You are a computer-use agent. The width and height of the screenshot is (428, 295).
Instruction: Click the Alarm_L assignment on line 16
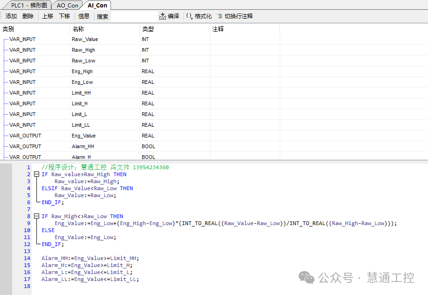click(x=87, y=272)
